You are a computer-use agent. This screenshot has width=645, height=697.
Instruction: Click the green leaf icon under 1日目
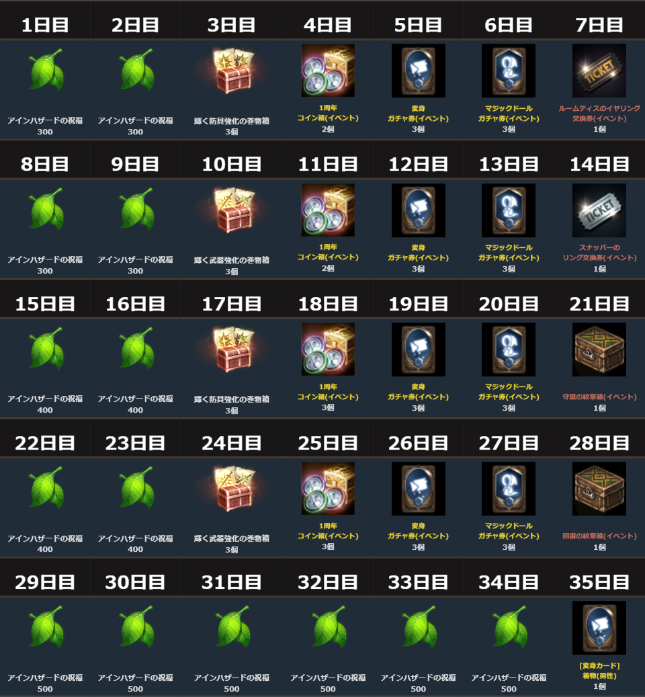pos(46,70)
